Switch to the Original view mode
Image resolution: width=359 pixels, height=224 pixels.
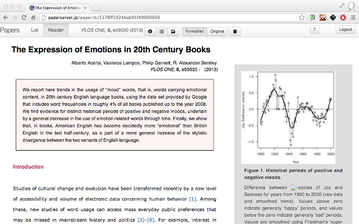pyautogui.click(x=217, y=31)
